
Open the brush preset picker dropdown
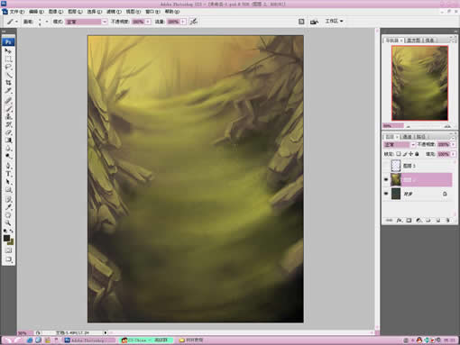[47, 22]
